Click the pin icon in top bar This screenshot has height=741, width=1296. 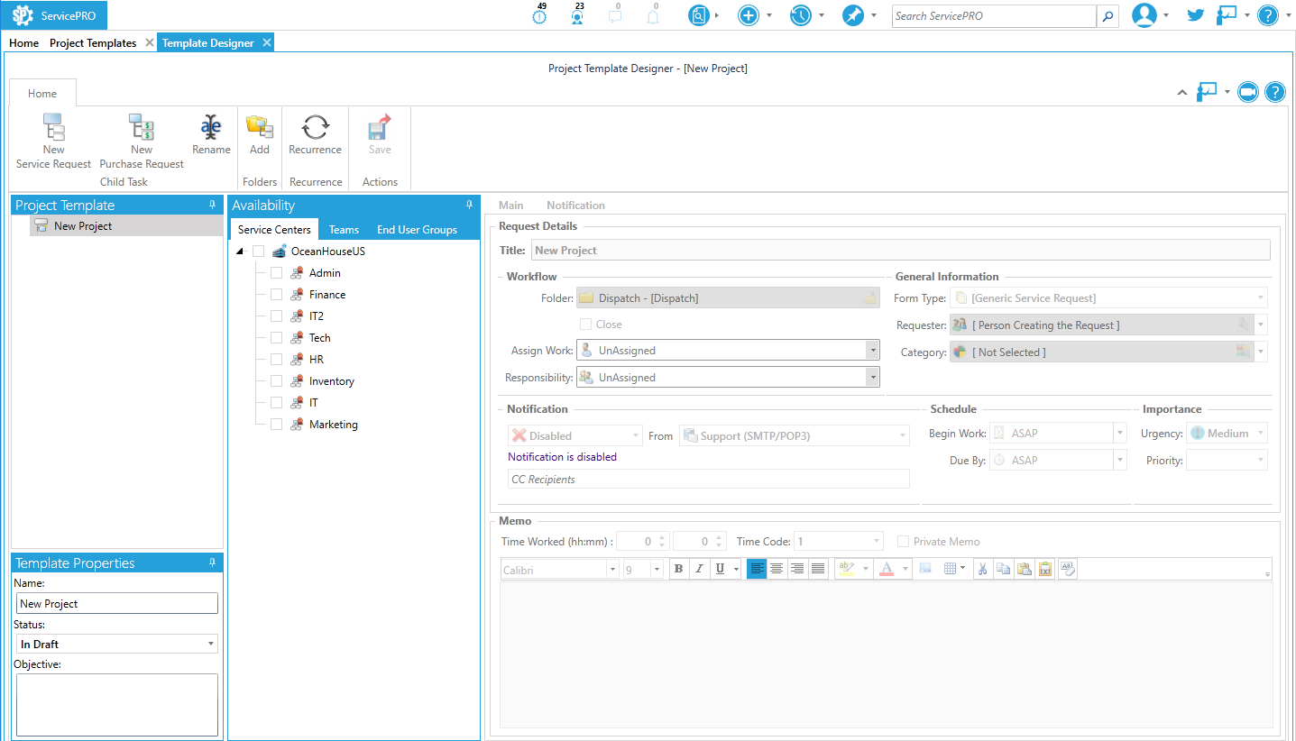click(x=853, y=15)
